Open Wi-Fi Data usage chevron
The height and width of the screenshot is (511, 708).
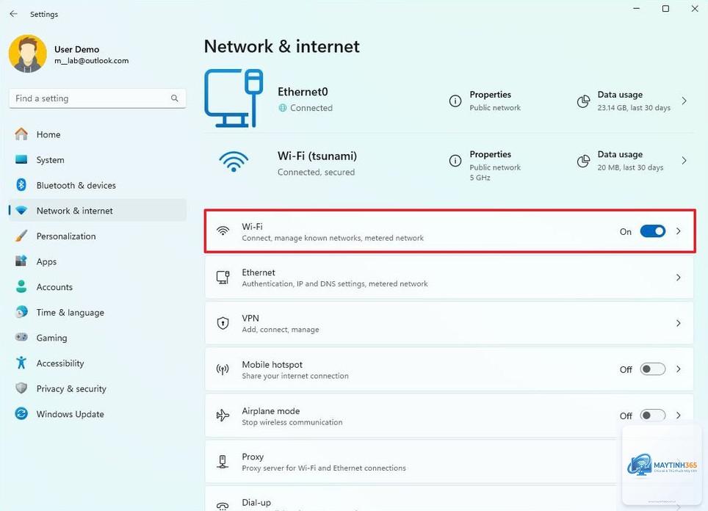[684, 160]
